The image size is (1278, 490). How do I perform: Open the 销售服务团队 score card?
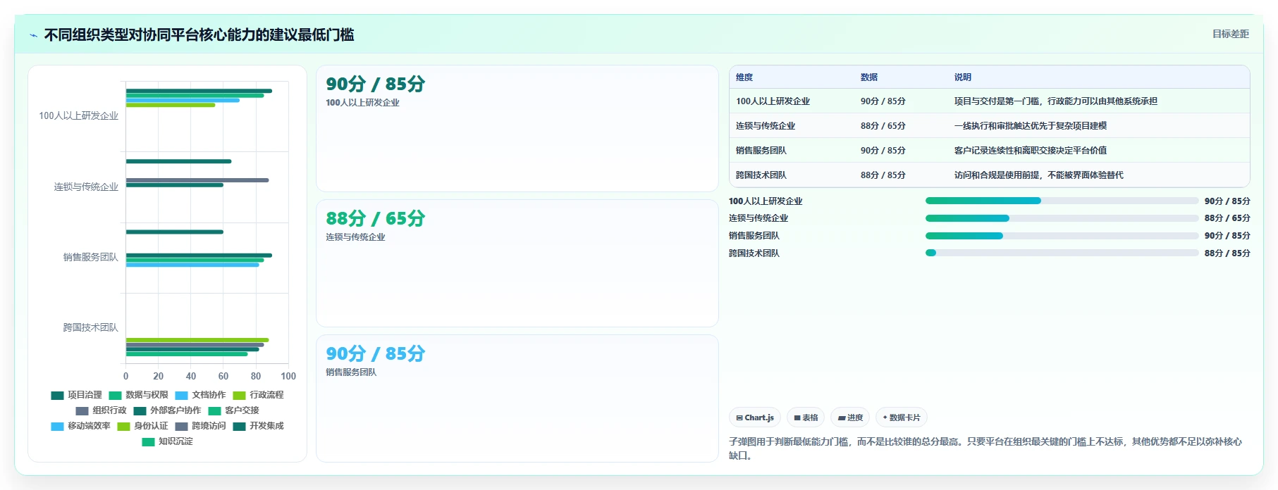[x=517, y=398]
